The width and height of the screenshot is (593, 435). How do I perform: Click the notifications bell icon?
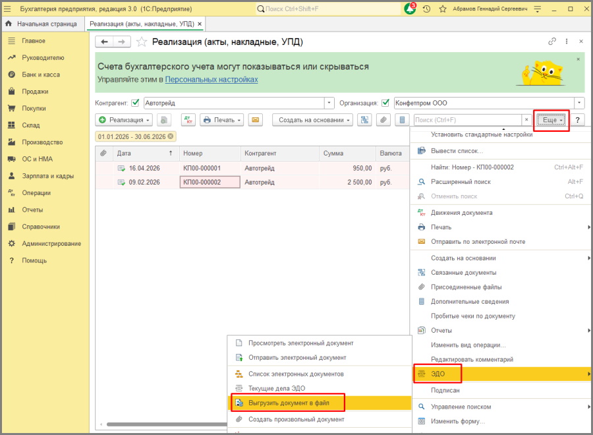click(x=410, y=9)
